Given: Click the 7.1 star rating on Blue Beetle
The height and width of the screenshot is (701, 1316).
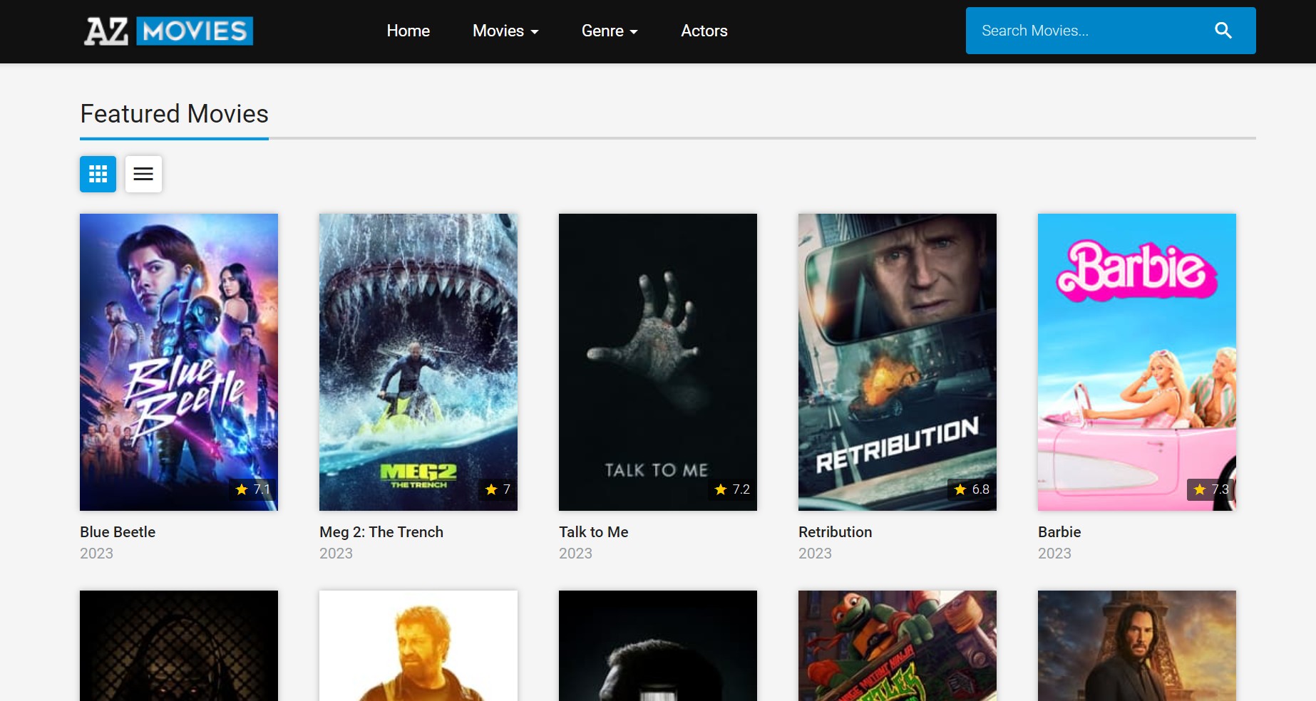Looking at the screenshot, I should (x=252, y=489).
